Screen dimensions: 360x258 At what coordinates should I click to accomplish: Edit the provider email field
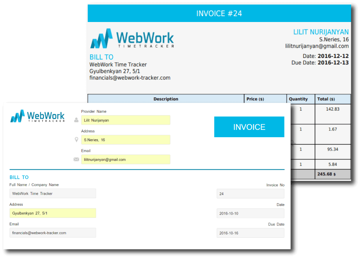pos(125,160)
